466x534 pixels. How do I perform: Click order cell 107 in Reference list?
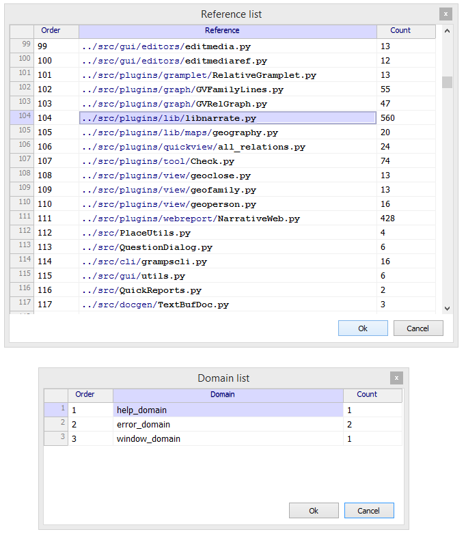coord(56,161)
